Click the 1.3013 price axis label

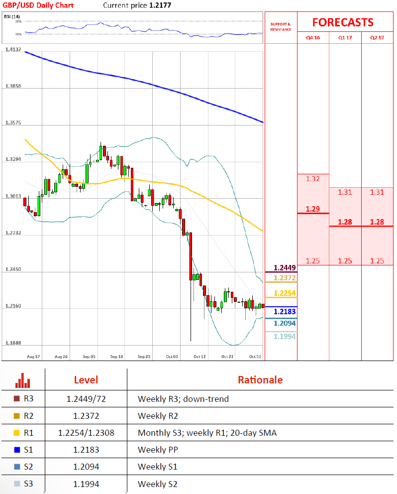[13, 196]
